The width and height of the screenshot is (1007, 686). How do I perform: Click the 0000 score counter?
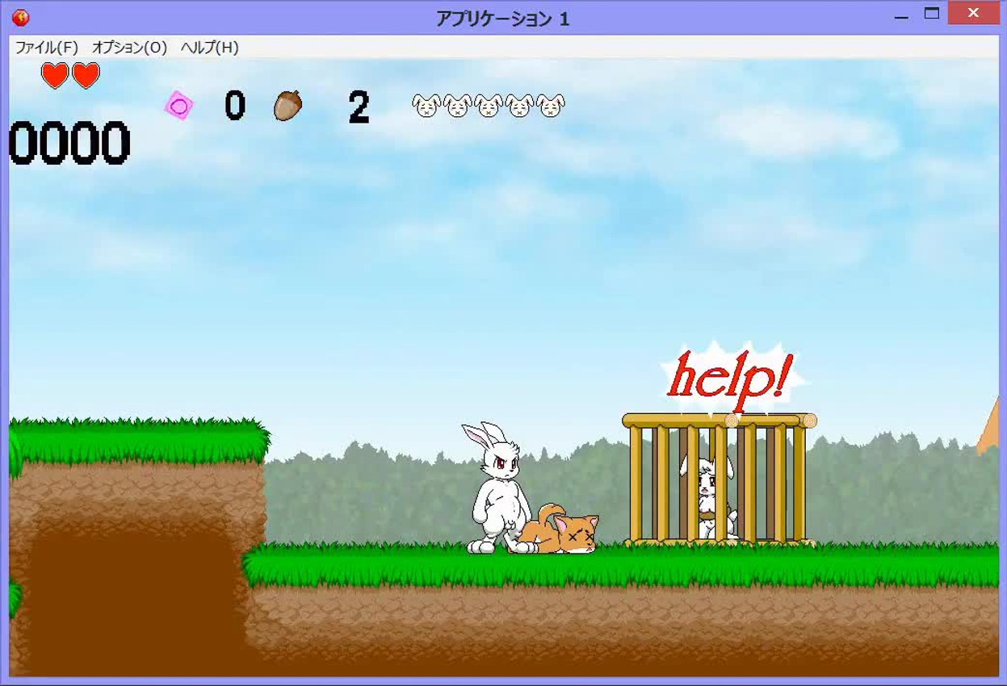(69, 144)
